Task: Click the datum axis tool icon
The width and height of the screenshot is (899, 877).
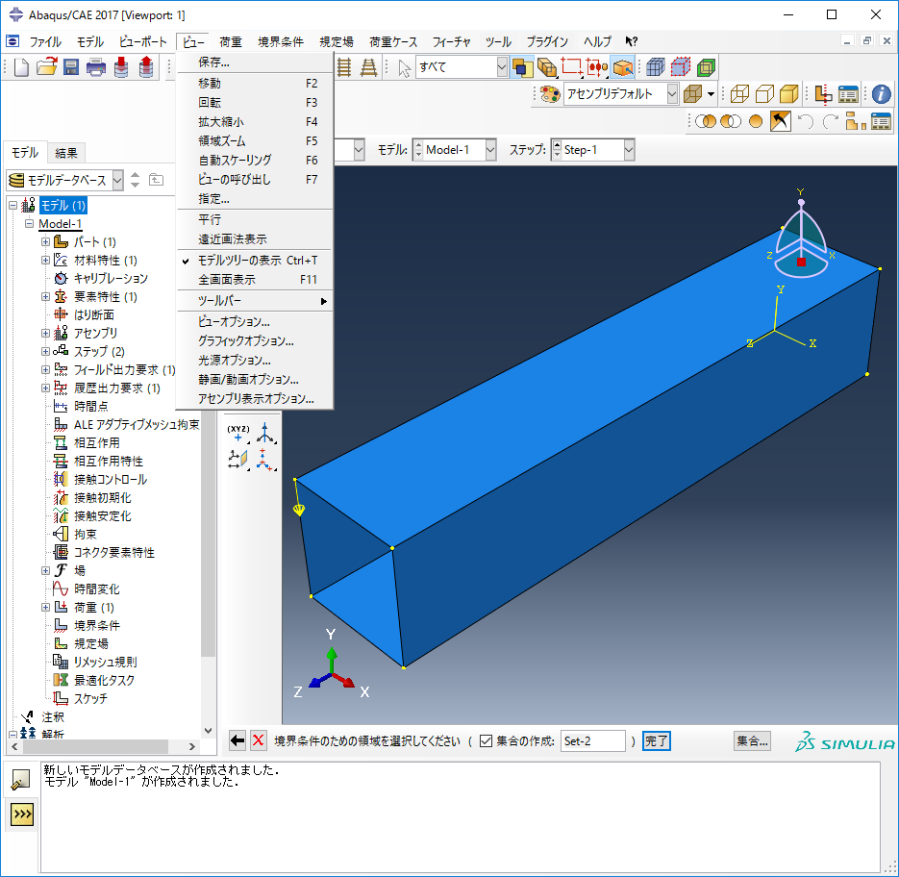Action: pos(264,434)
